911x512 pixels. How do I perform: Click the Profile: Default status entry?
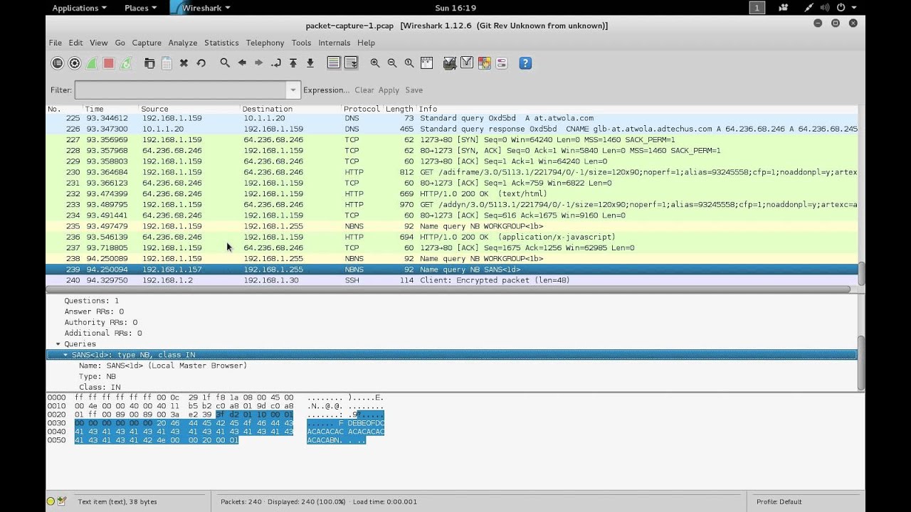pos(779,501)
